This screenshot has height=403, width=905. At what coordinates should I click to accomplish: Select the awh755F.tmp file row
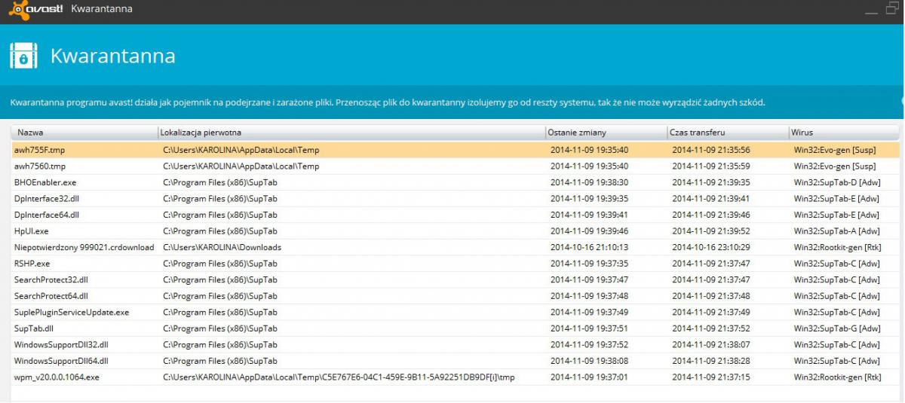coord(455,150)
